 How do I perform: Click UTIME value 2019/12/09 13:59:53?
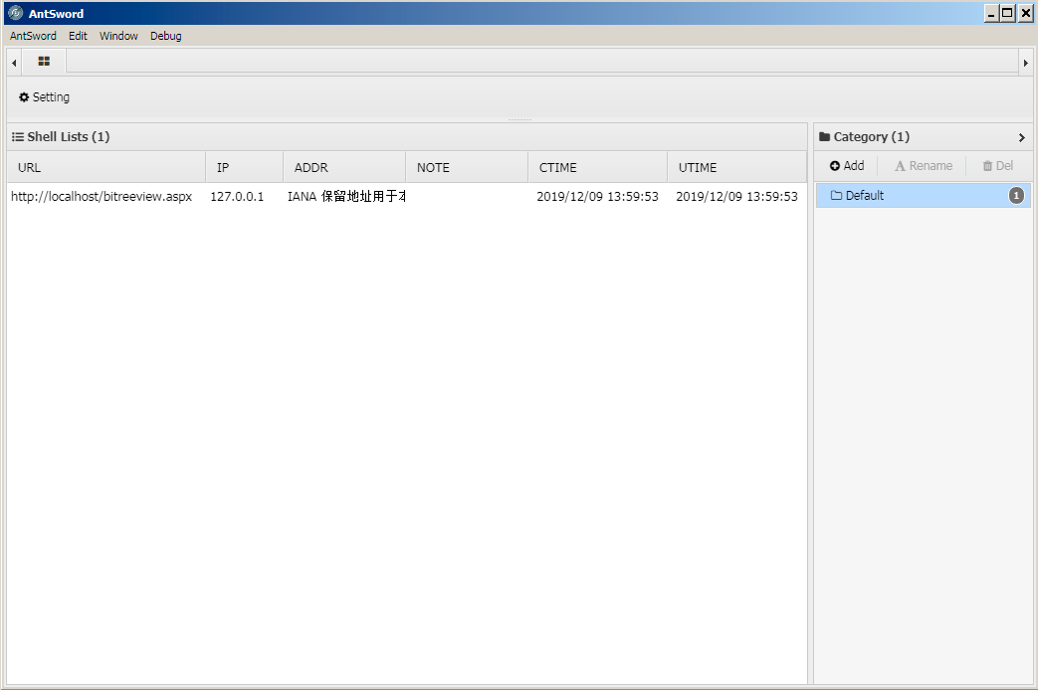tap(736, 197)
